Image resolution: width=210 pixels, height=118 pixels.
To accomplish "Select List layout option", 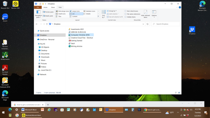I will [x=76, y=14].
